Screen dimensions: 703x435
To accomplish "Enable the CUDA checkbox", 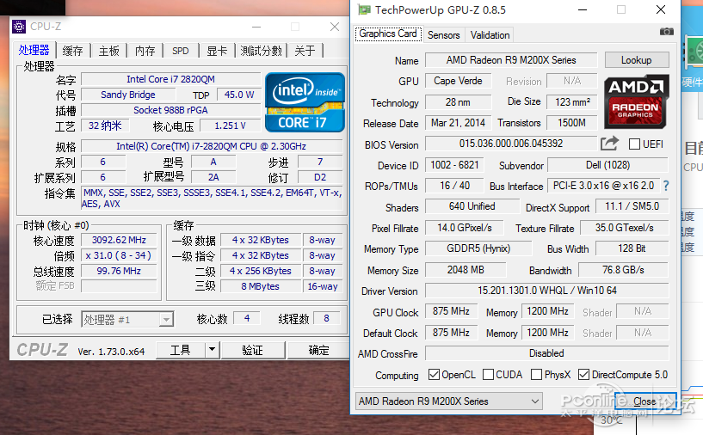I will 488,375.
